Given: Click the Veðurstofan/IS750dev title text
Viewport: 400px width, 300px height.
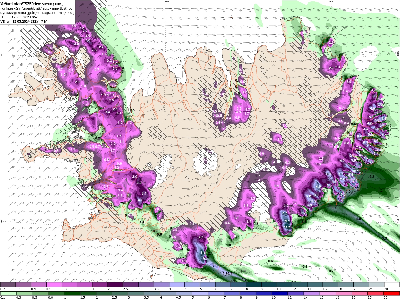Looking at the screenshot, I should 20,3.
